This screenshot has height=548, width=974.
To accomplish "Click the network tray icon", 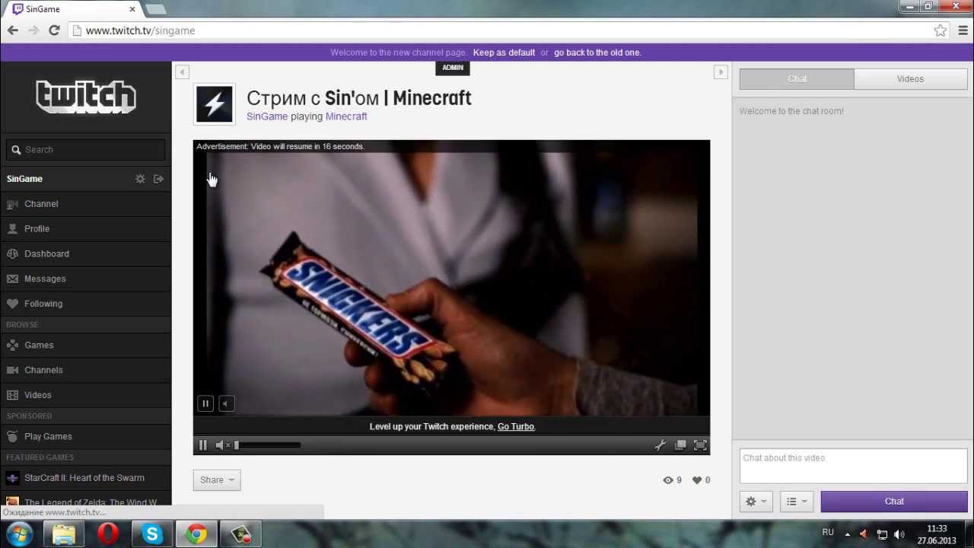I will (x=882, y=534).
